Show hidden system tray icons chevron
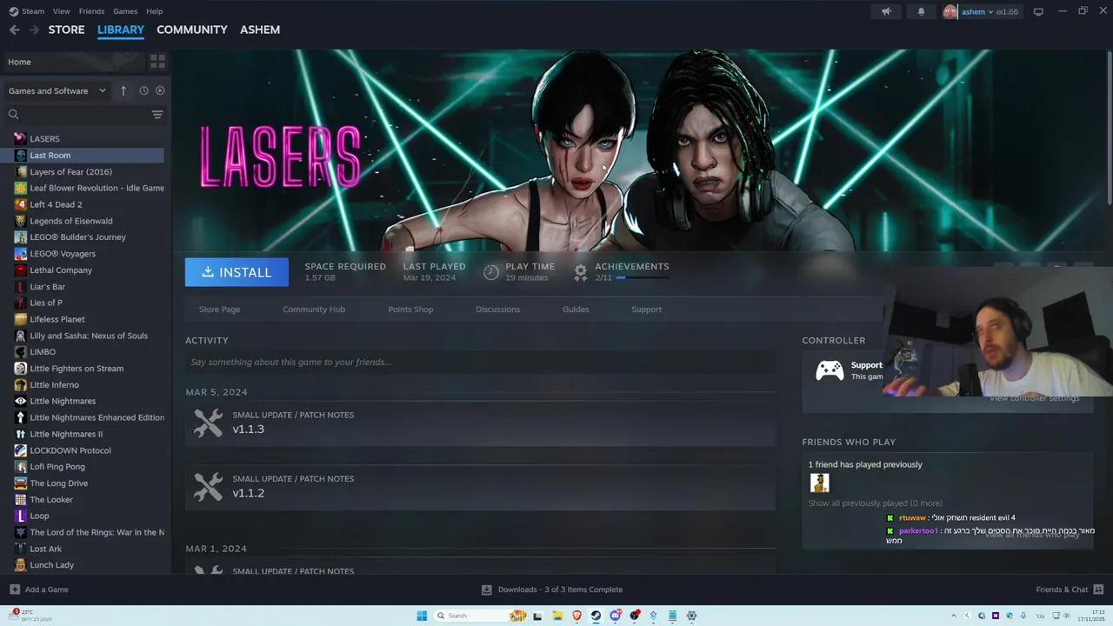 [954, 616]
